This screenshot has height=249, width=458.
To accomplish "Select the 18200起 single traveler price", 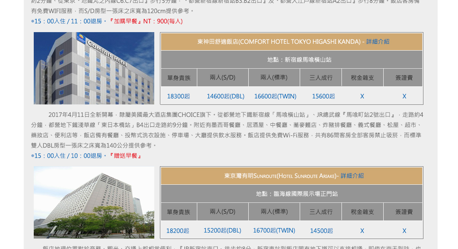I will pyautogui.click(x=178, y=231).
